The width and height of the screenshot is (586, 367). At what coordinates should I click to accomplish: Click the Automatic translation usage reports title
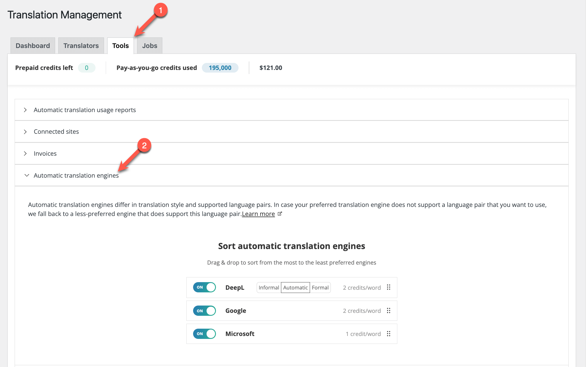coord(85,110)
